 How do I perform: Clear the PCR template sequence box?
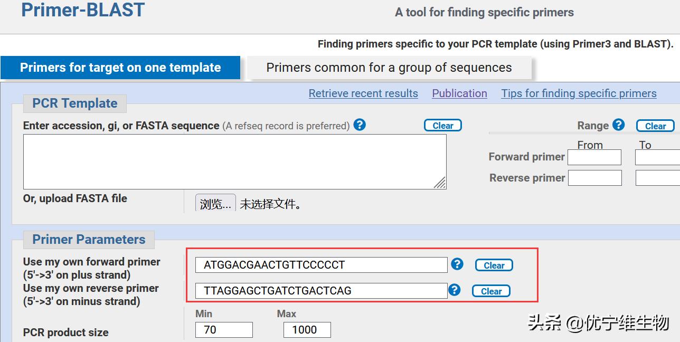pos(442,126)
